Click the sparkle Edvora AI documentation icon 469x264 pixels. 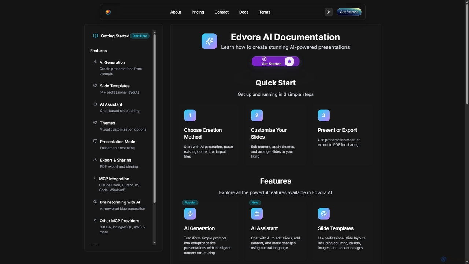pyautogui.click(x=209, y=41)
